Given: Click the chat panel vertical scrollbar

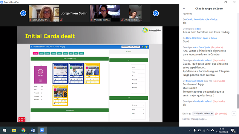Looking at the screenshot, I should pos(238,101).
